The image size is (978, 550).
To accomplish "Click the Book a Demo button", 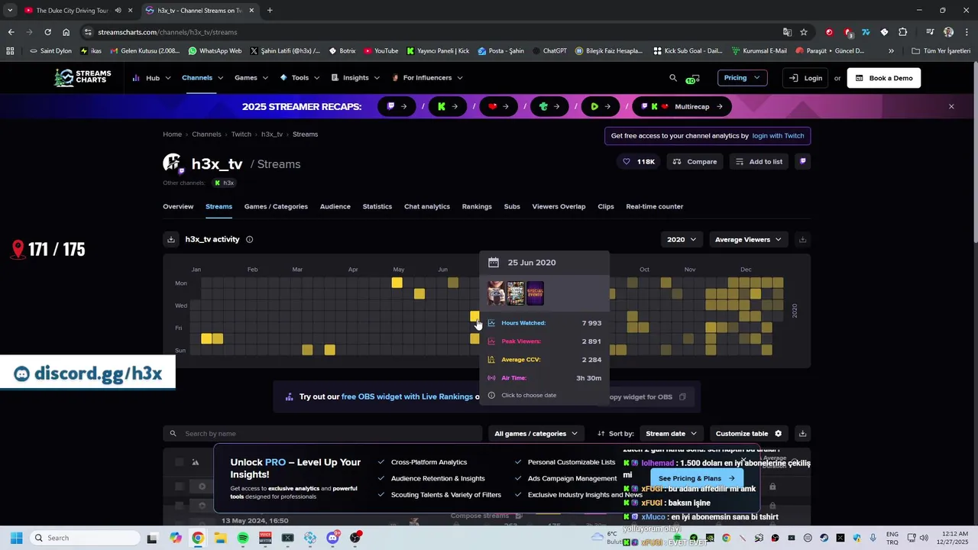I will click(x=883, y=78).
